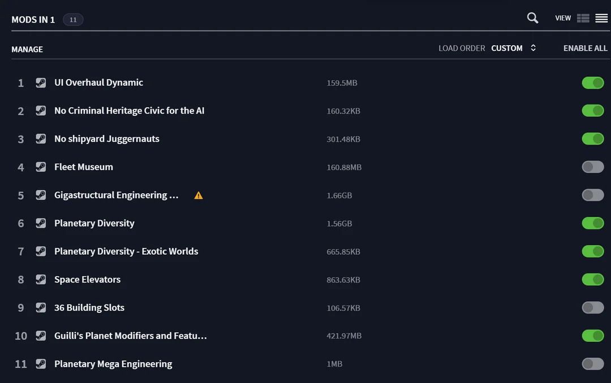611x383 pixels.
Task: Select the Guilli's Planet Modifiers mod name
Action: point(130,336)
